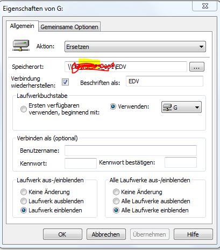Select Ersten verfügbaren verwenden radio button
This screenshot has width=220, height=250.
(x=24, y=109)
